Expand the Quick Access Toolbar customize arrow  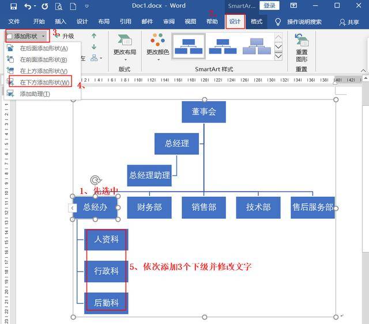pyautogui.click(x=86, y=6)
